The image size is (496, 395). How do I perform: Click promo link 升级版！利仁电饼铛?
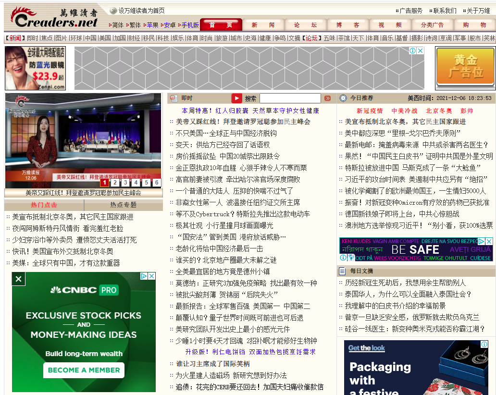pos(250,352)
